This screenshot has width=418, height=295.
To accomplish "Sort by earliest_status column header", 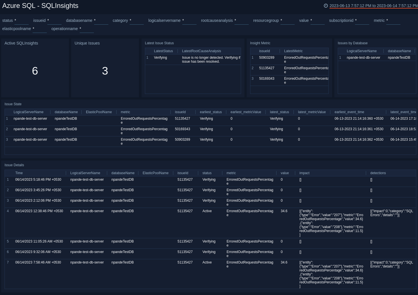I will tap(211, 112).
